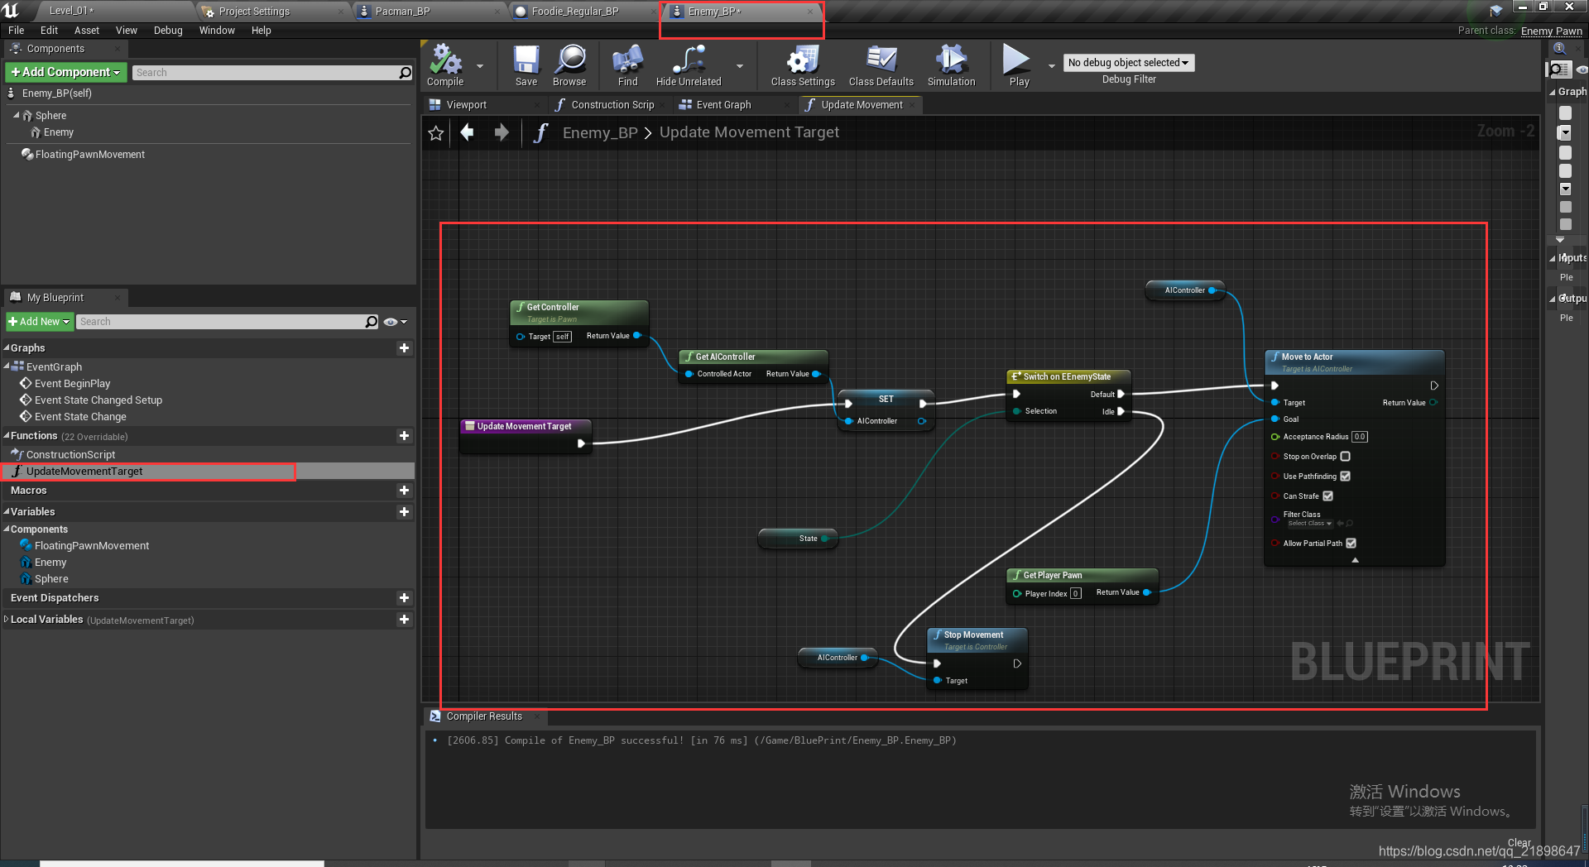Screen dimensions: 1589x867
Task: Bookmark the graph with the star icon
Action: pos(436,132)
